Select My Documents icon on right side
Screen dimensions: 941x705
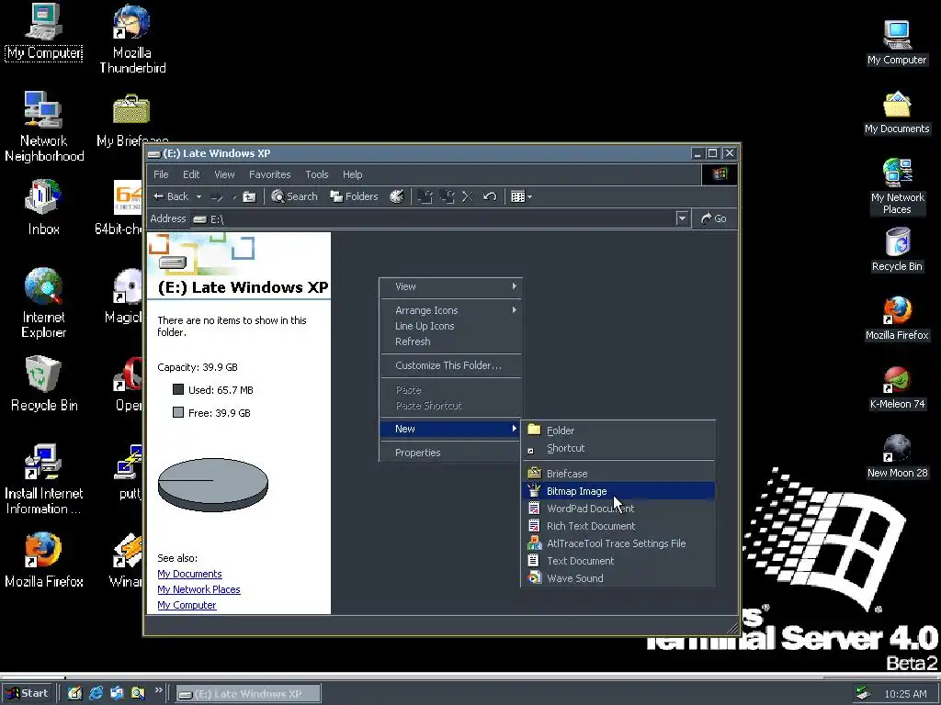point(897,112)
